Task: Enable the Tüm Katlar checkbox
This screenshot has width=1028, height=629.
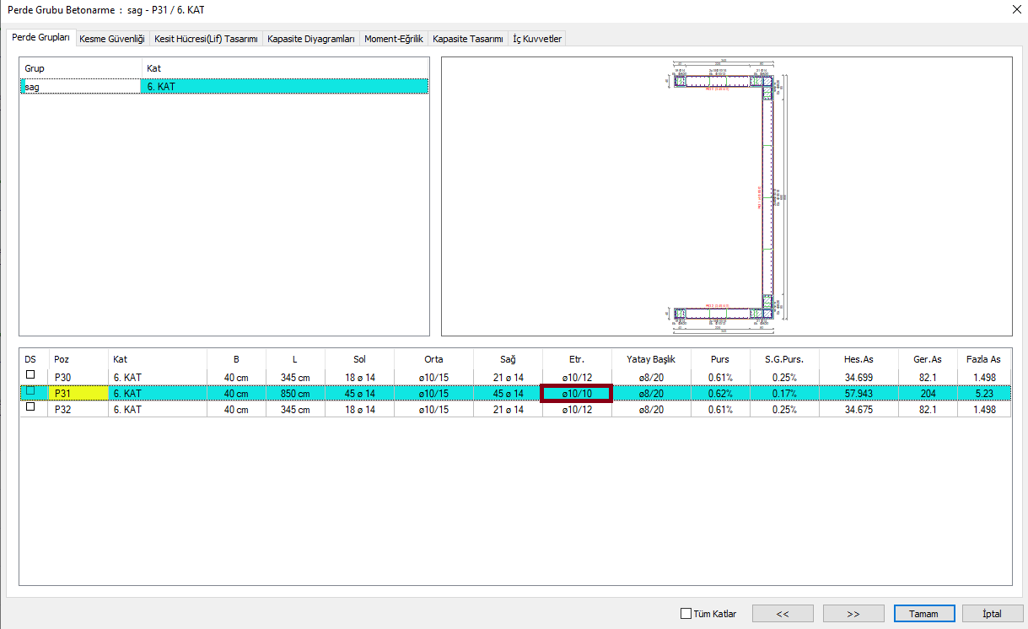Action: point(686,614)
